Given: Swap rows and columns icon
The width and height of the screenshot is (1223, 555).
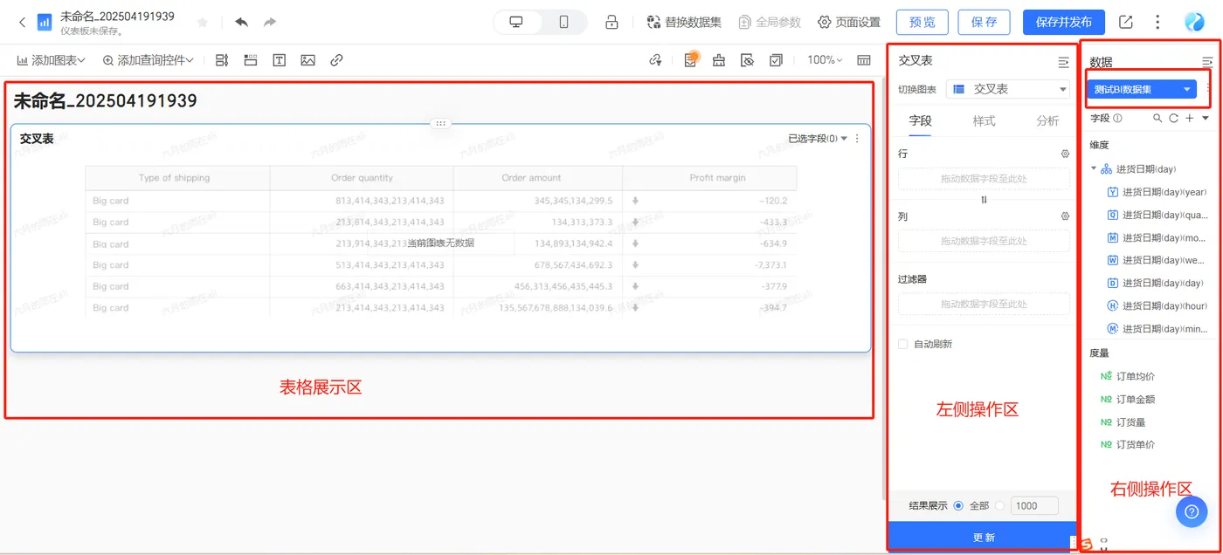Looking at the screenshot, I should 984,200.
